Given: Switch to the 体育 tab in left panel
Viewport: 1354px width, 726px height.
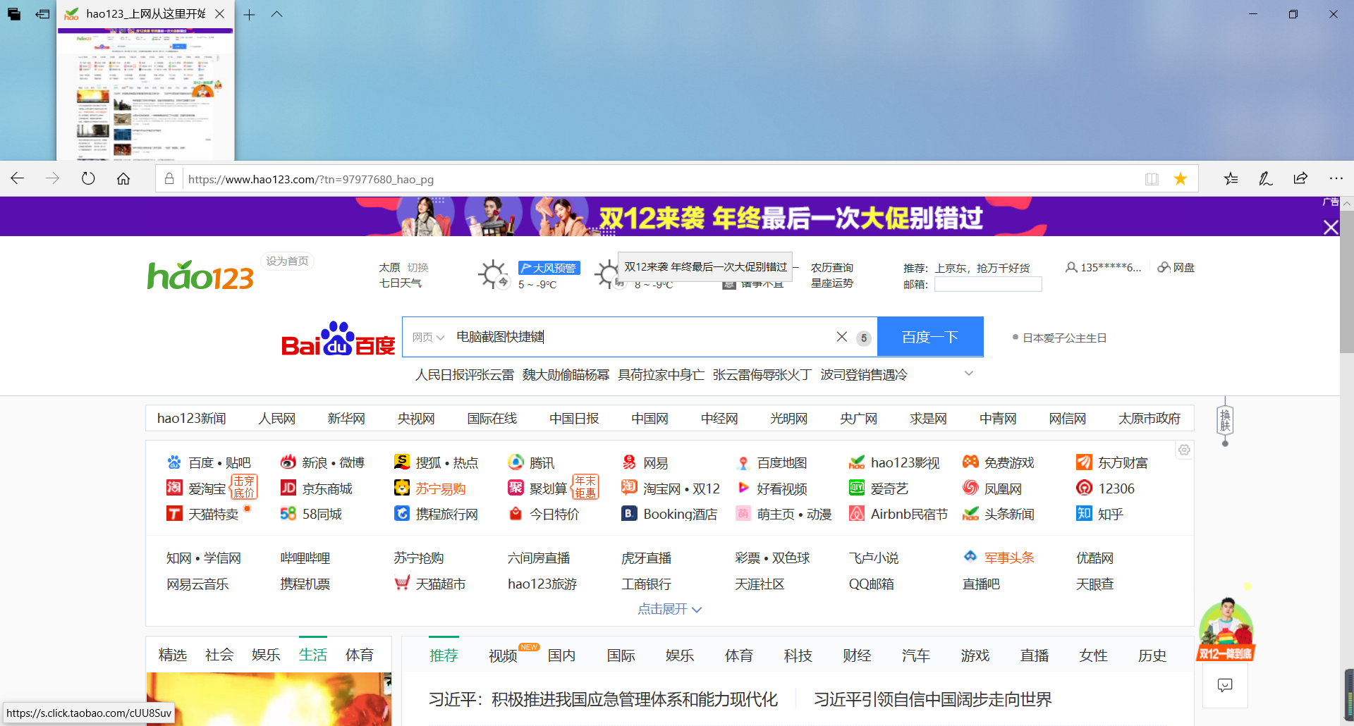Looking at the screenshot, I should click(x=359, y=655).
